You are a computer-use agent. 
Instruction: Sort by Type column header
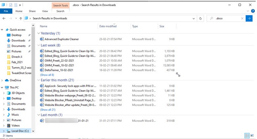click(x=135, y=26)
